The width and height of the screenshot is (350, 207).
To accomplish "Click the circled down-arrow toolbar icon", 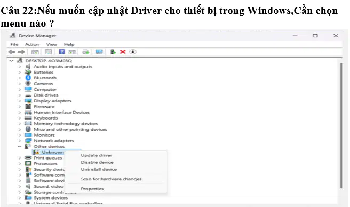I will 133,52.
